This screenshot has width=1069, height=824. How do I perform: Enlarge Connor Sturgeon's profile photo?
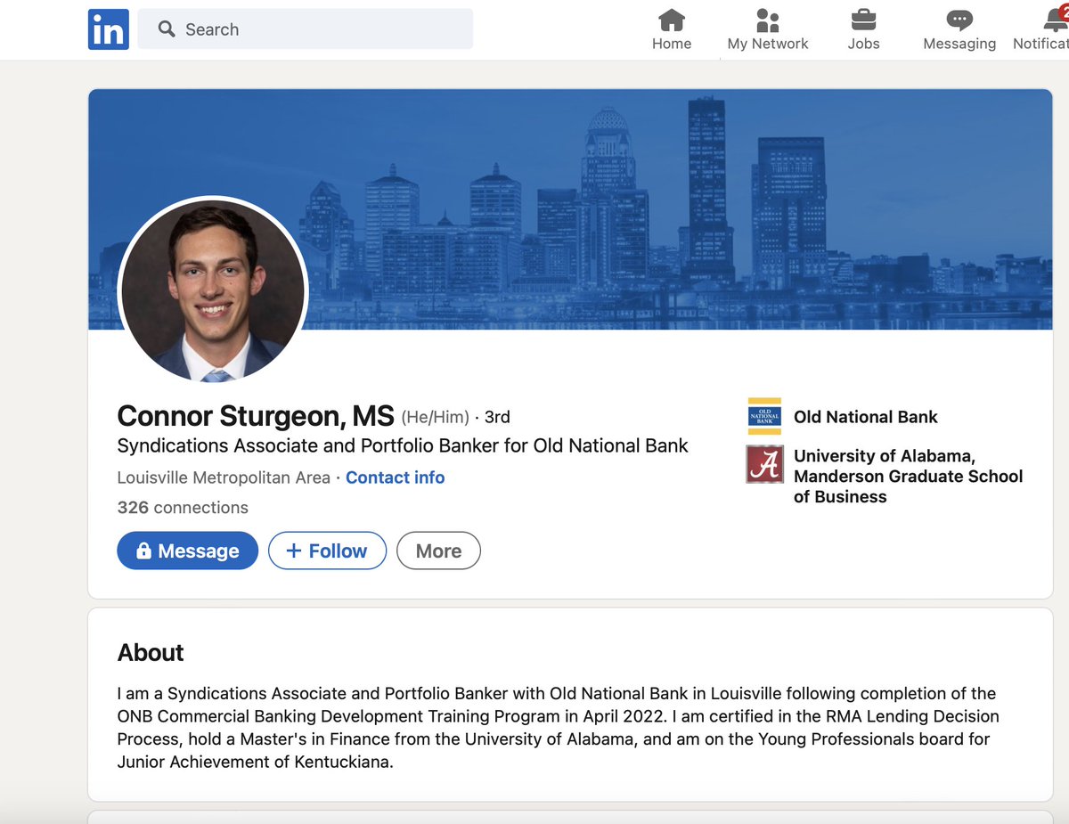tap(213, 291)
